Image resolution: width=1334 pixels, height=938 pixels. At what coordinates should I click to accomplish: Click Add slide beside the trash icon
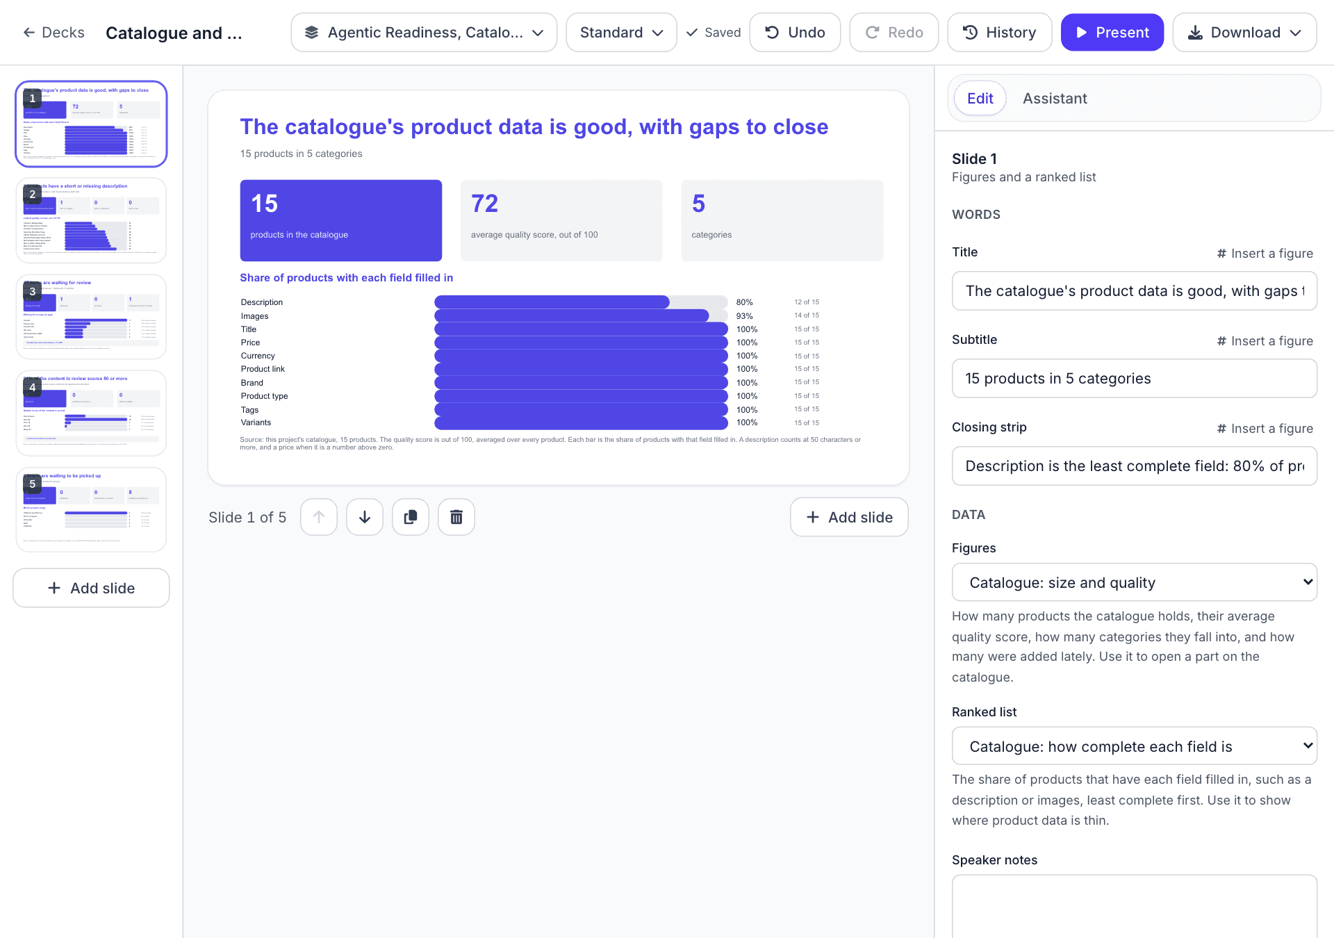(x=849, y=517)
